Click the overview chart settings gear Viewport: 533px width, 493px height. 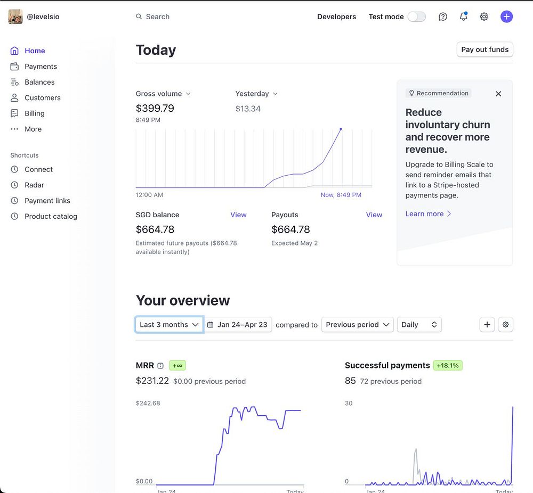pyautogui.click(x=505, y=324)
